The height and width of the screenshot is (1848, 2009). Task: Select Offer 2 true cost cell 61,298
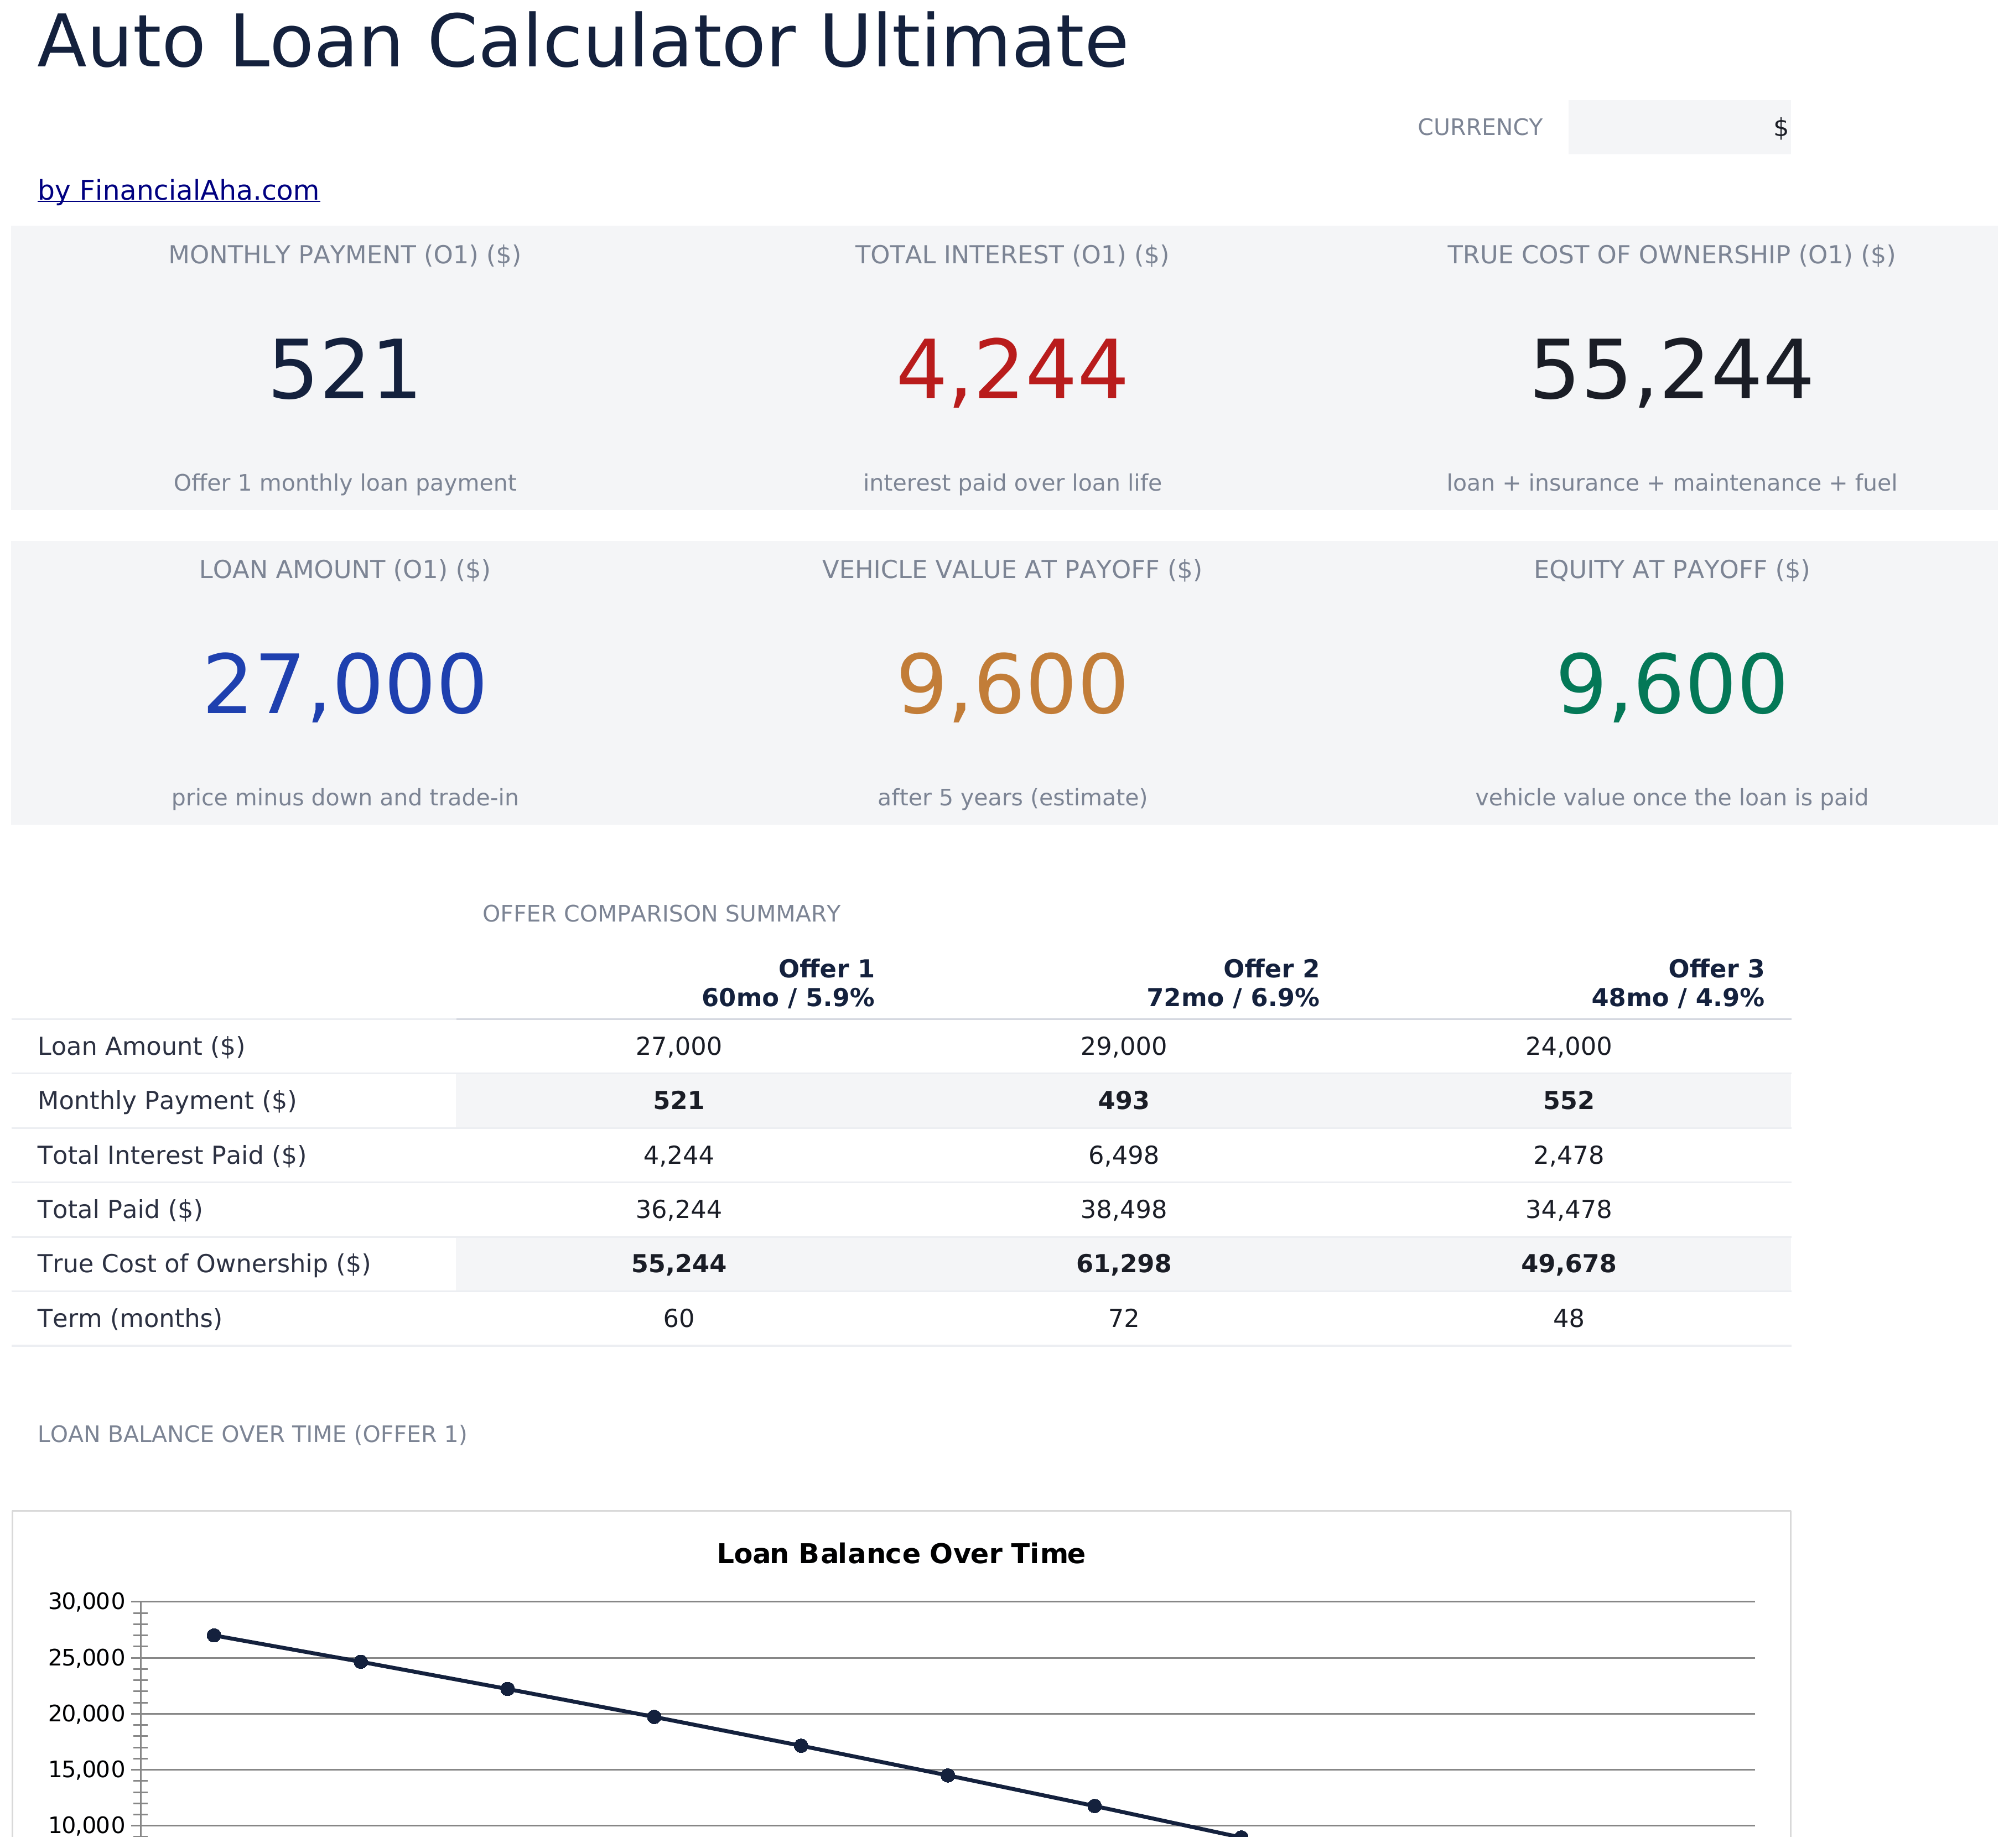coord(1123,1264)
